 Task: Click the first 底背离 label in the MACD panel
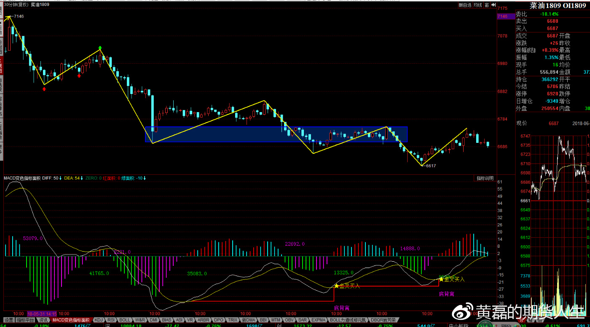coord(342,308)
